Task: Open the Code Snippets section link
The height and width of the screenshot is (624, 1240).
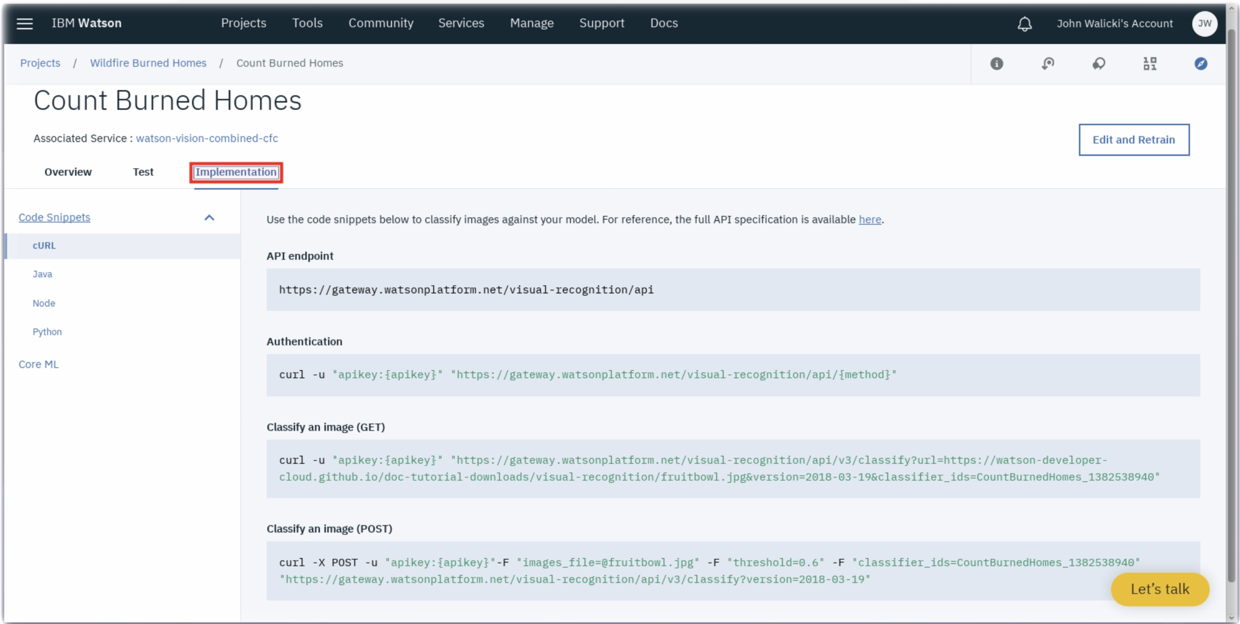Action: click(x=55, y=217)
